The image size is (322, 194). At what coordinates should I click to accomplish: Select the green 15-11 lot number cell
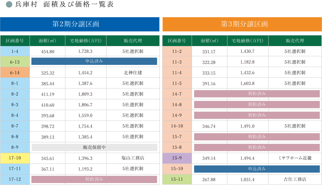tap(177, 179)
